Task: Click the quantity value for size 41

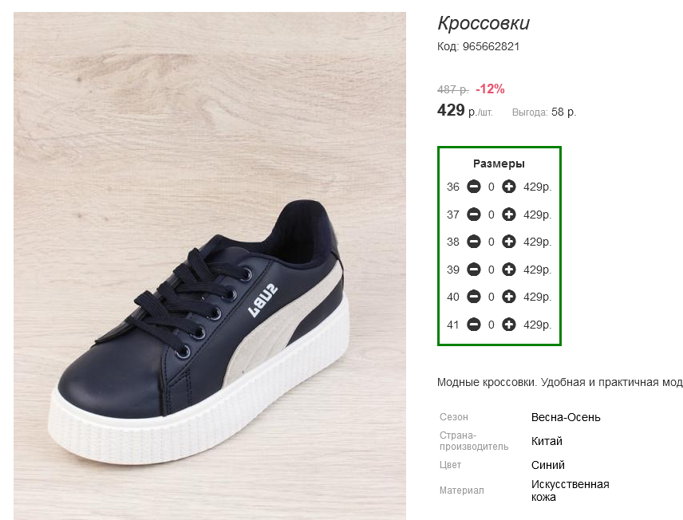Action: click(x=491, y=325)
